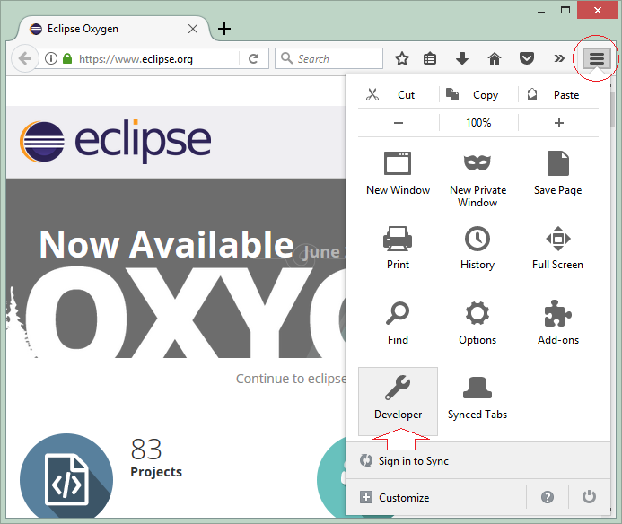Image resolution: width=622 pixels, height=524 pixels.
Task: Click the 83 Projects text
Action: click(156, 457)
